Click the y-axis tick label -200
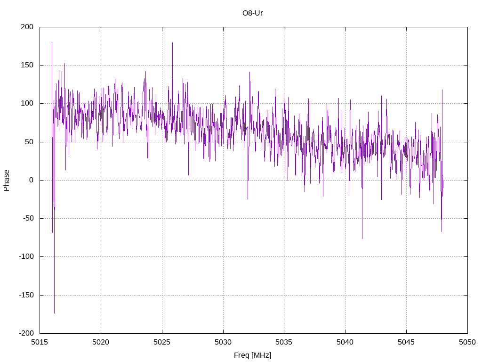This screenshot has height=362, width=482. (26, 333)
